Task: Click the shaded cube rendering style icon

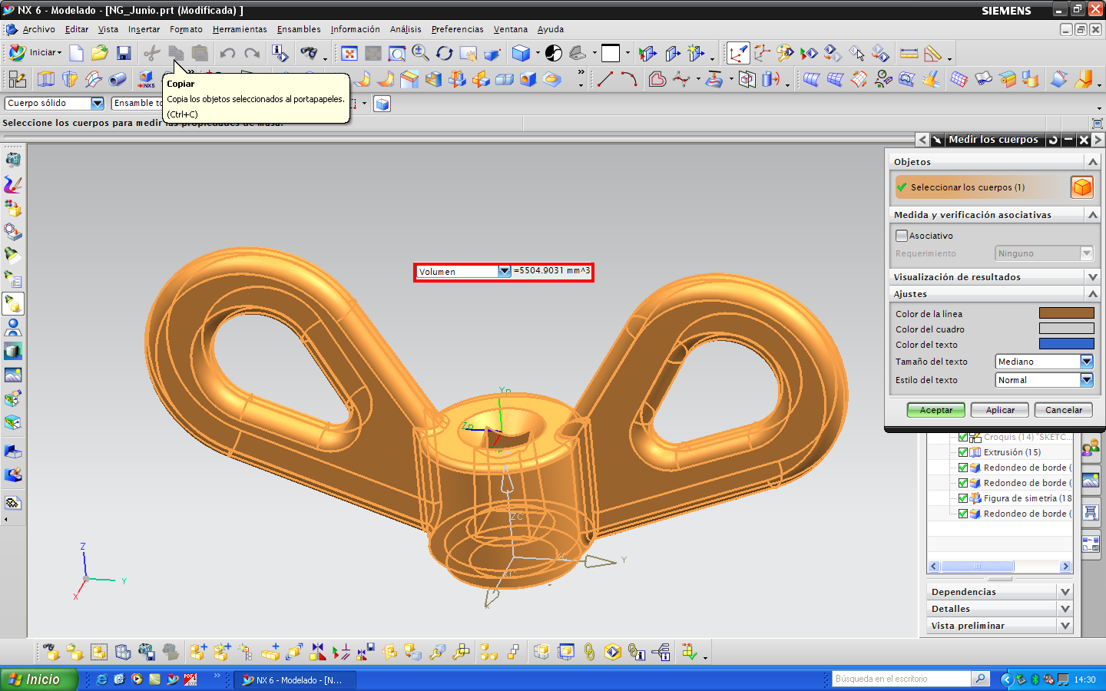Action: [x=522, y=53]
